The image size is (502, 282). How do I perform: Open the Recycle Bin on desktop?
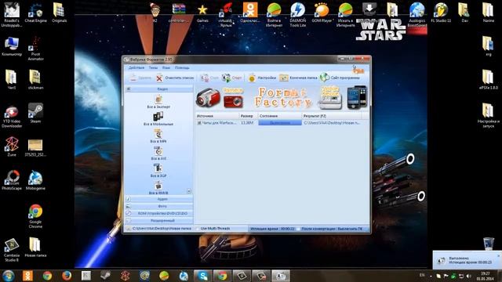489,244
